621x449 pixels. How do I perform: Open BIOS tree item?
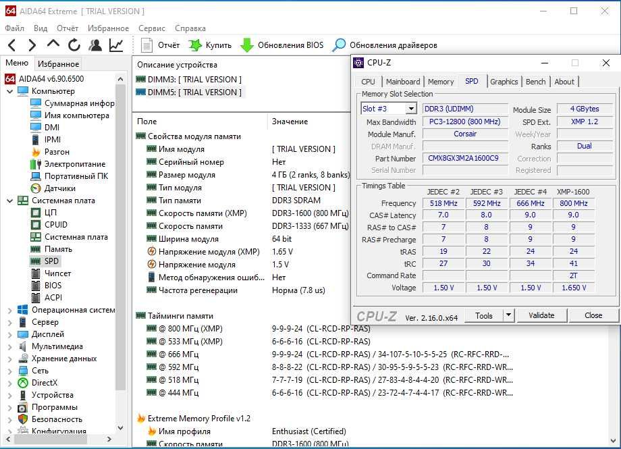46,286
